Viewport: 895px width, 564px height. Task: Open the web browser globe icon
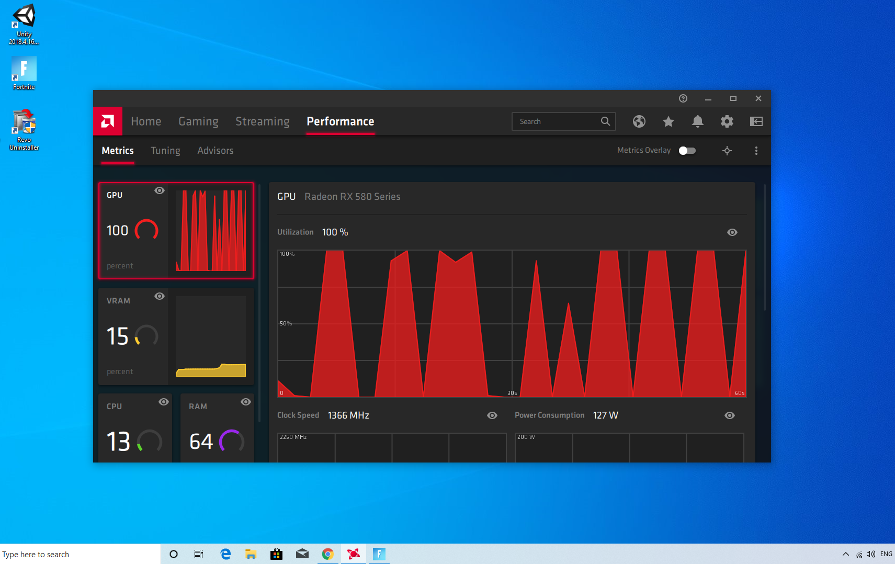(x=639, y=121)
